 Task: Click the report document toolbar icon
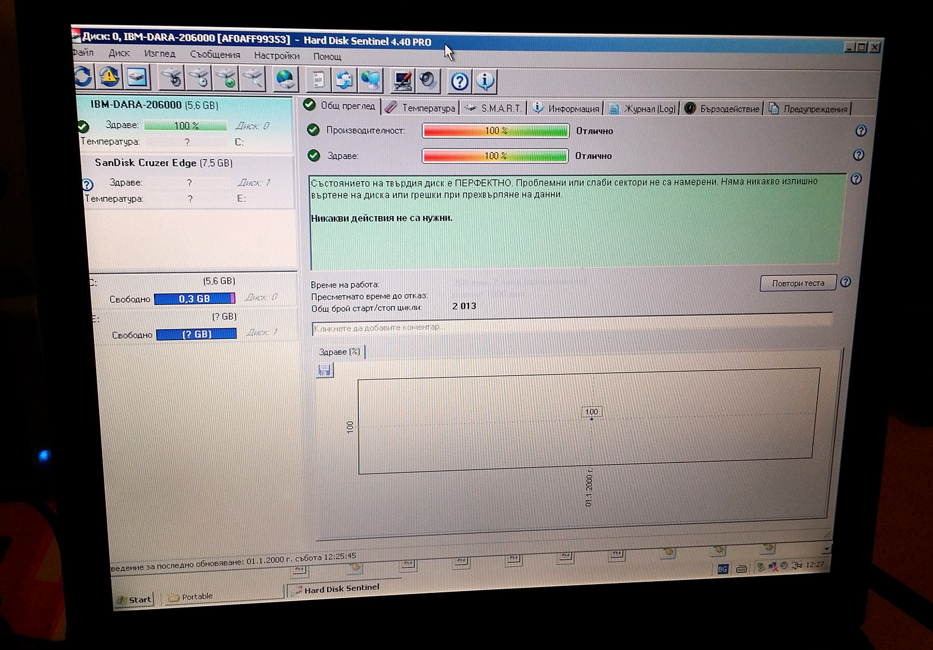pos(318,80)
